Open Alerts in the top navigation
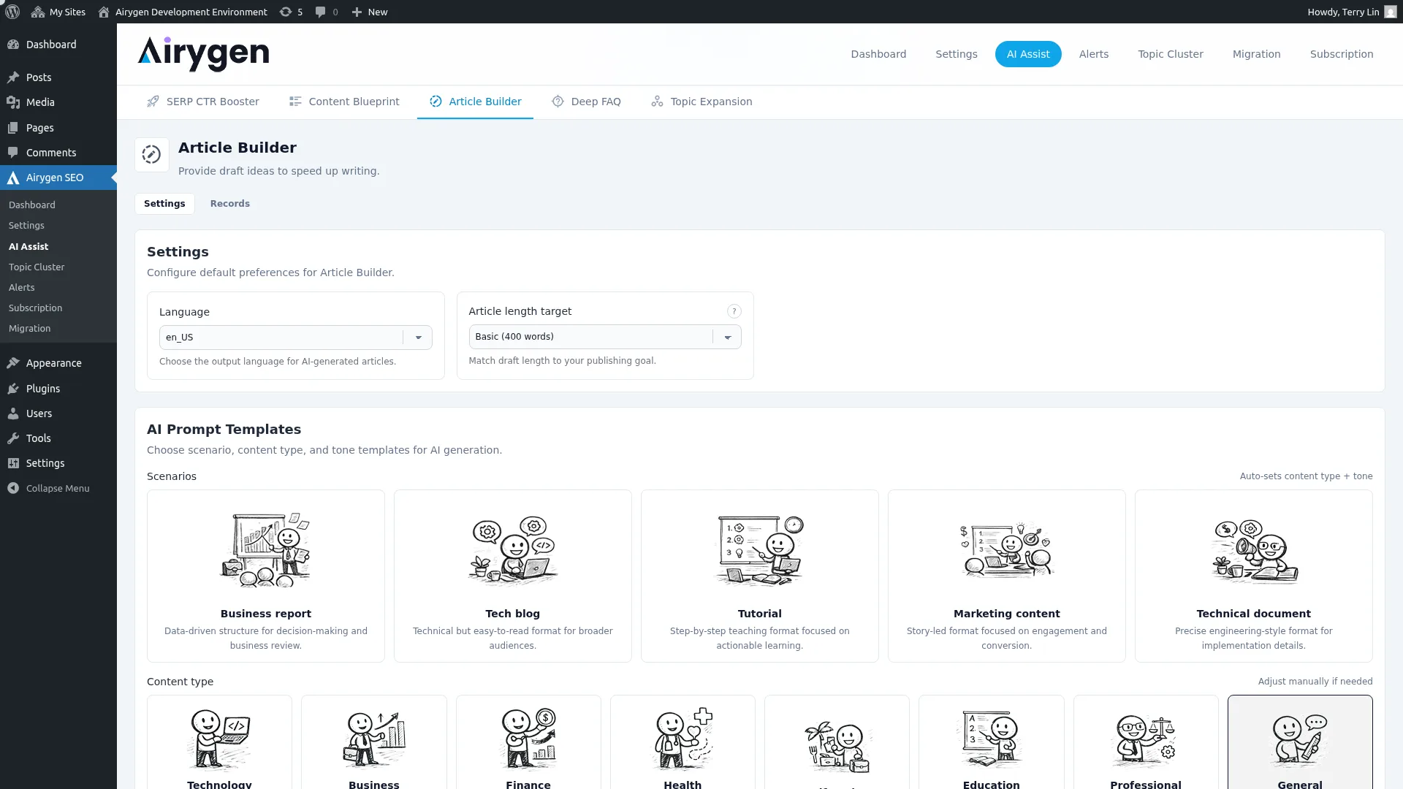This screenshot has height=789, width=1403. 1094,54
